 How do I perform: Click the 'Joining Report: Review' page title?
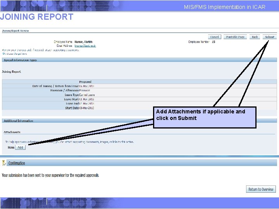[15, 31]
